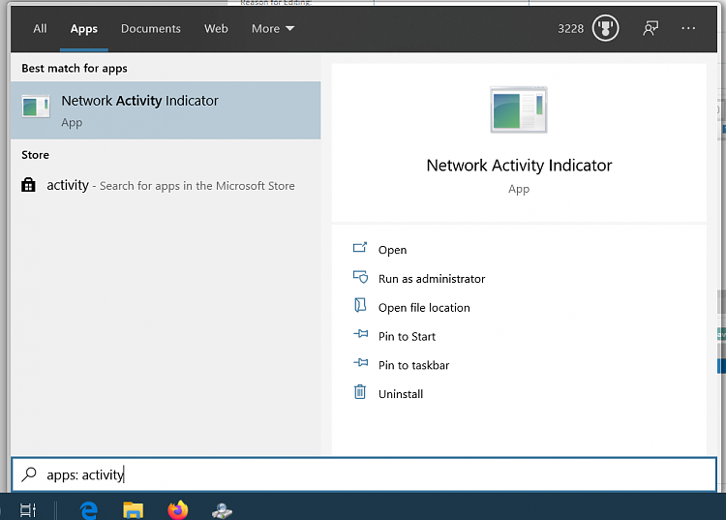This screenshot has width=726, height=520.
Task: Select Pin to taskbar option
Action: point(413,365)
